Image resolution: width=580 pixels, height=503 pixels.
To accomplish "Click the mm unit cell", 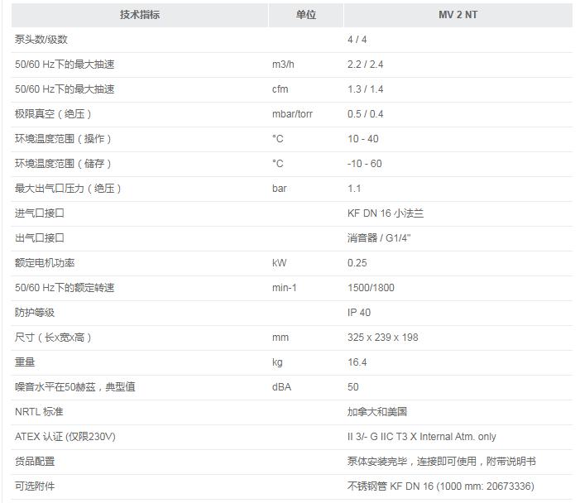I will click(x=280, y=337).
